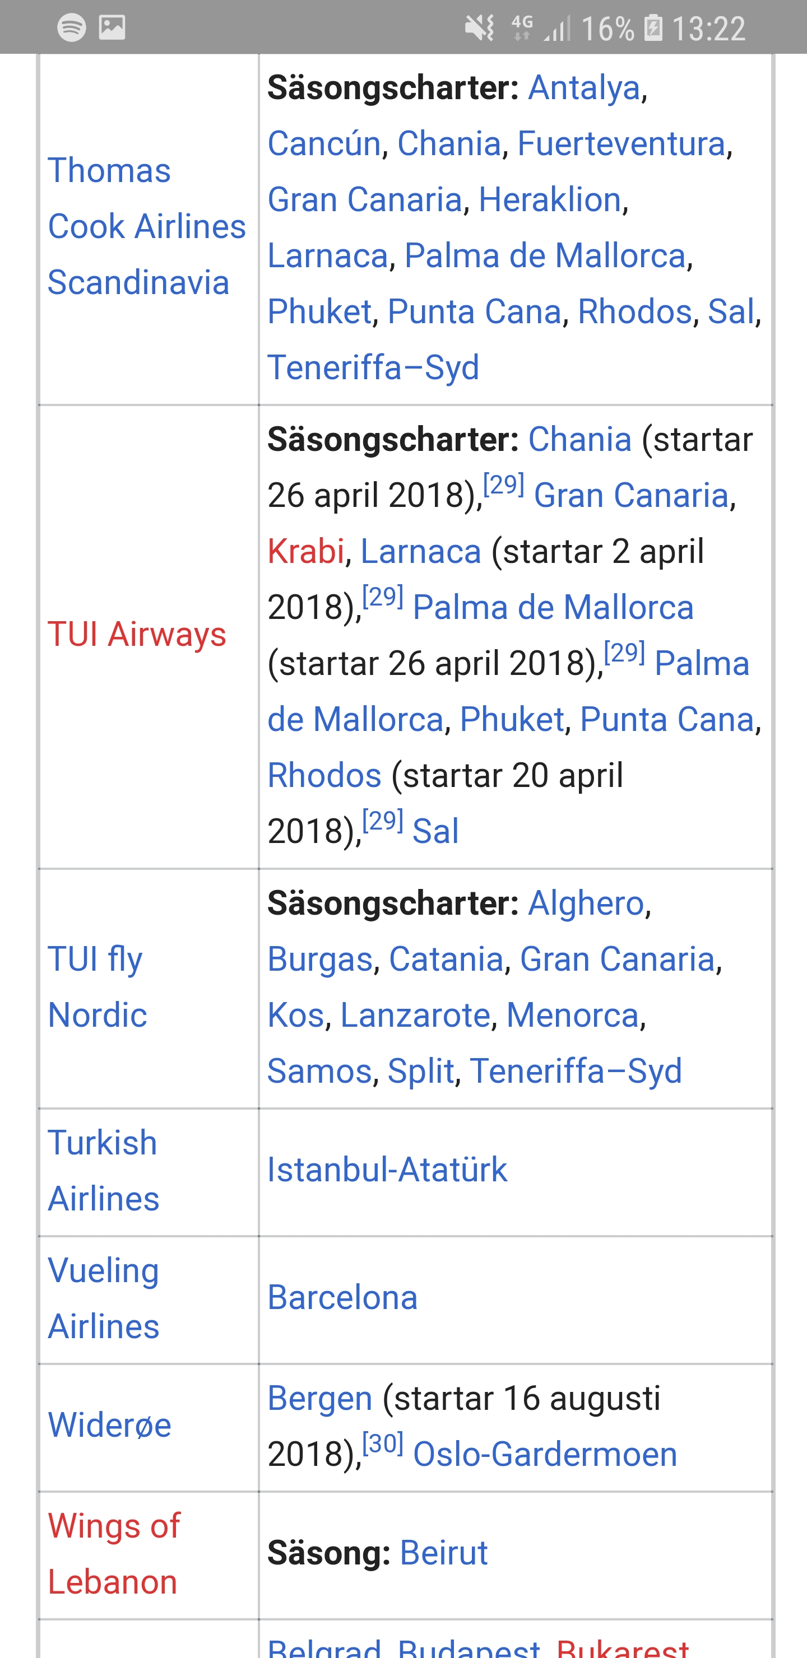
Task: Open the Istanbul-Atatürk destination link
Action: pyautogui.click(x=387, y=1170)
